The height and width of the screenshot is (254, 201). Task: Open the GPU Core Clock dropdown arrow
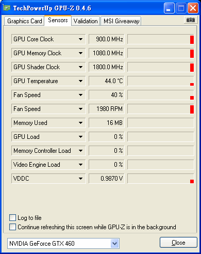tap(80, 39)
